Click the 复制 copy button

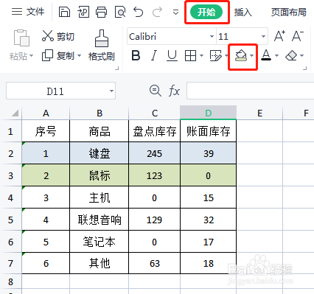click(x=58, y=55)
